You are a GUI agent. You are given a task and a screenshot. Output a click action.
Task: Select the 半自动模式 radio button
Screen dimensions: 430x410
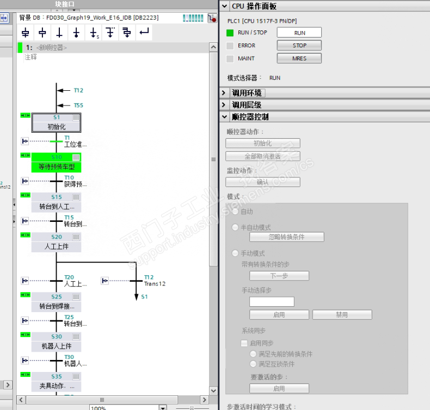(235, 227)
